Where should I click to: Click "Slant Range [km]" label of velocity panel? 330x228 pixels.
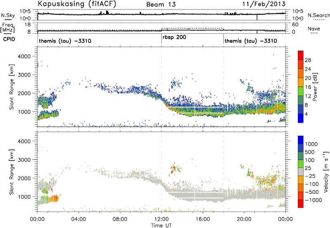coord(12,172)
